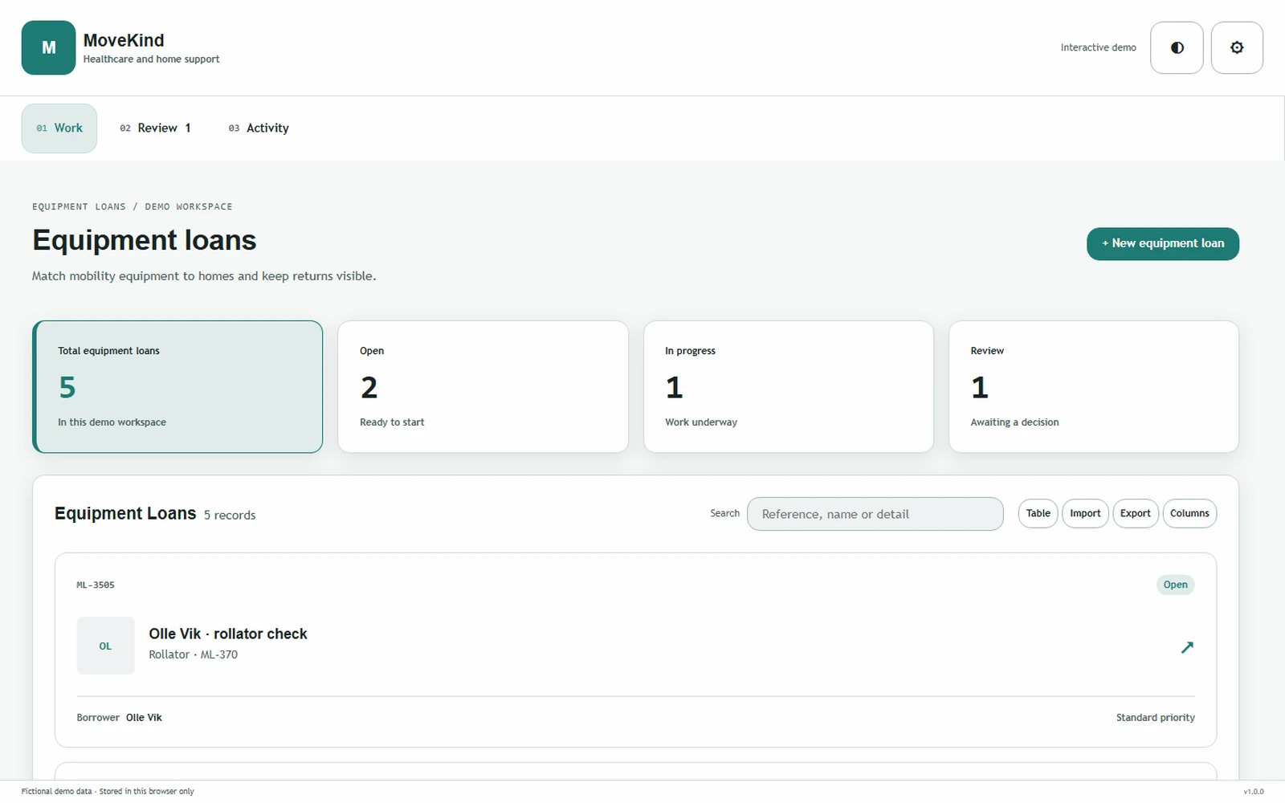
Task: Open ML-3505 record with the arrow icon
Action: (1187, 646)
